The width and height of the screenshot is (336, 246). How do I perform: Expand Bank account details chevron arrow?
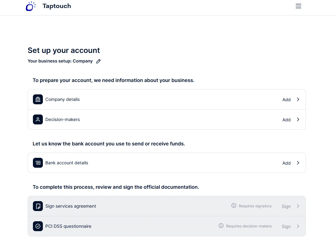click(x=298, y=163)
